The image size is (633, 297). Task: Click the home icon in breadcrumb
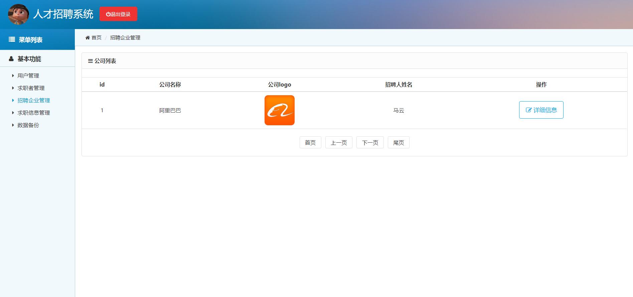(x=88, y=38)
